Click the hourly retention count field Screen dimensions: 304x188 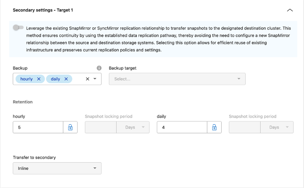pos(38,127)
